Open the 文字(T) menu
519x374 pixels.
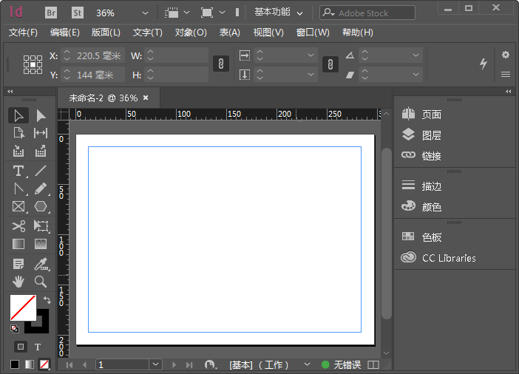click(x=148, y=33)
